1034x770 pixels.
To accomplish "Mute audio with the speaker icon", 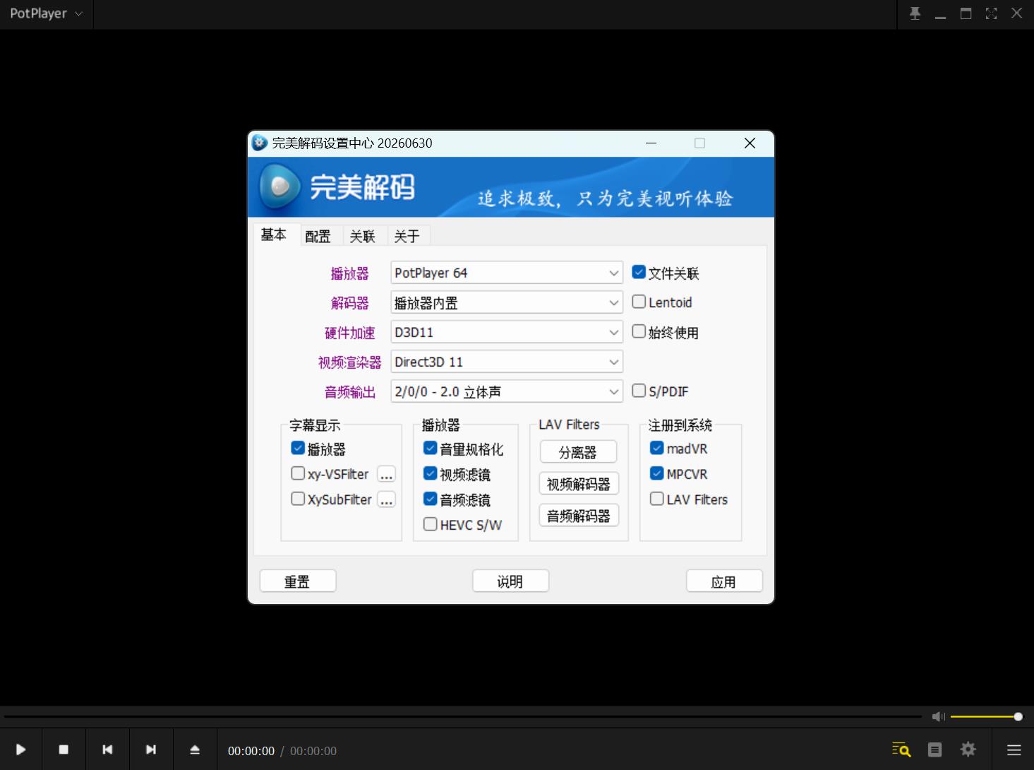I will (x=938, y=716).
